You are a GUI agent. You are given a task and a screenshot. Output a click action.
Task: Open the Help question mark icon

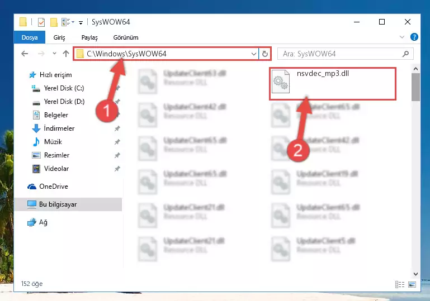(x=414, y=37)
